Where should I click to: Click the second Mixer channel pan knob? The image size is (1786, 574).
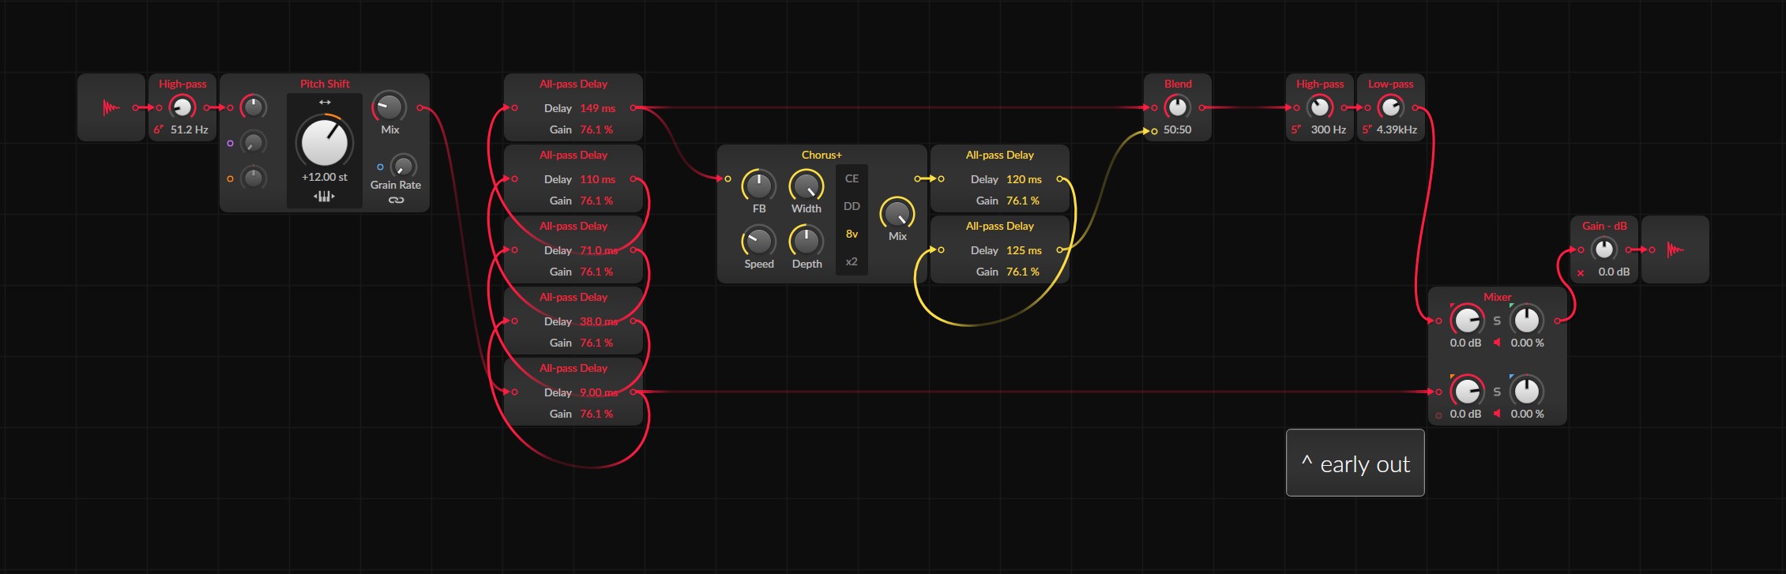(1527, 391)
